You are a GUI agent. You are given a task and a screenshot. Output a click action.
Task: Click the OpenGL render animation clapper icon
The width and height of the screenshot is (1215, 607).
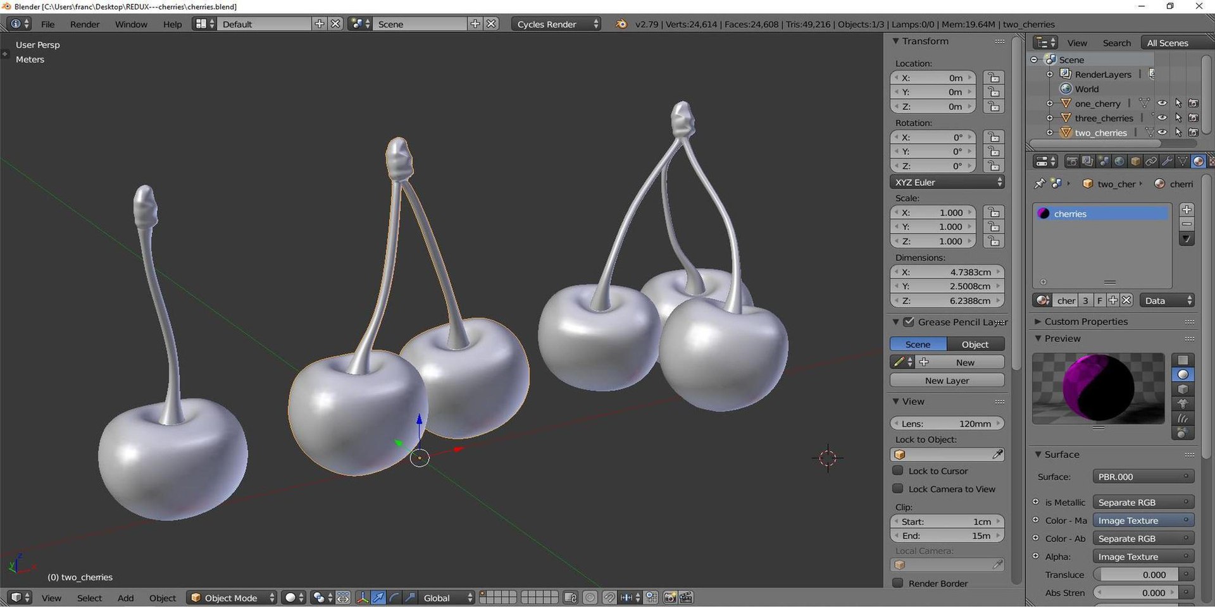click(x=686, y=598)
